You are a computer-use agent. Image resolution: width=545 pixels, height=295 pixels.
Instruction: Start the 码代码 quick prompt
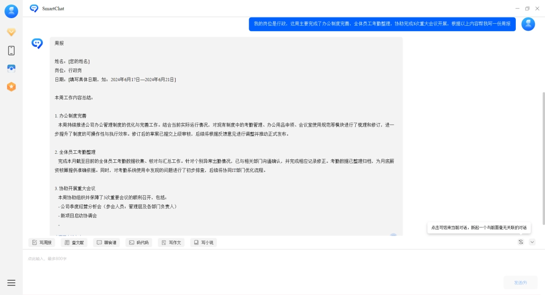[x=139, y=242]
